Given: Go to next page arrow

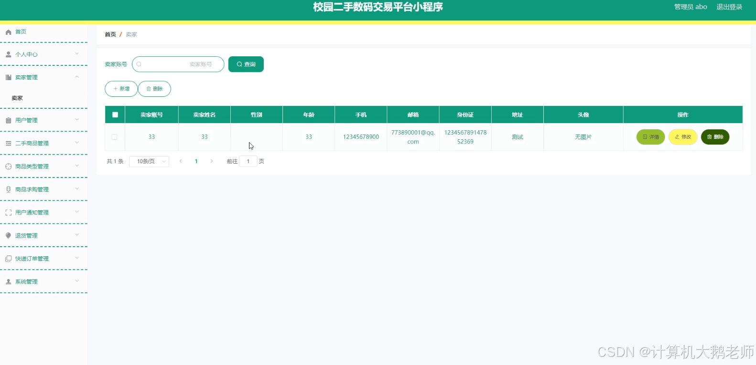Looking at the screenshot, I should click(212, 161).
